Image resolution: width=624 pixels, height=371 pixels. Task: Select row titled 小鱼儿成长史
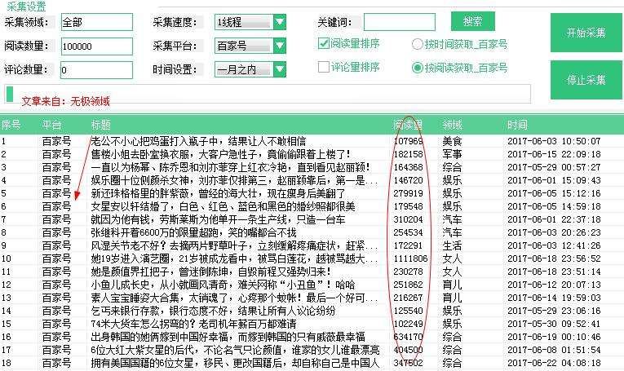pyautogui.click(x=312, y=285)
